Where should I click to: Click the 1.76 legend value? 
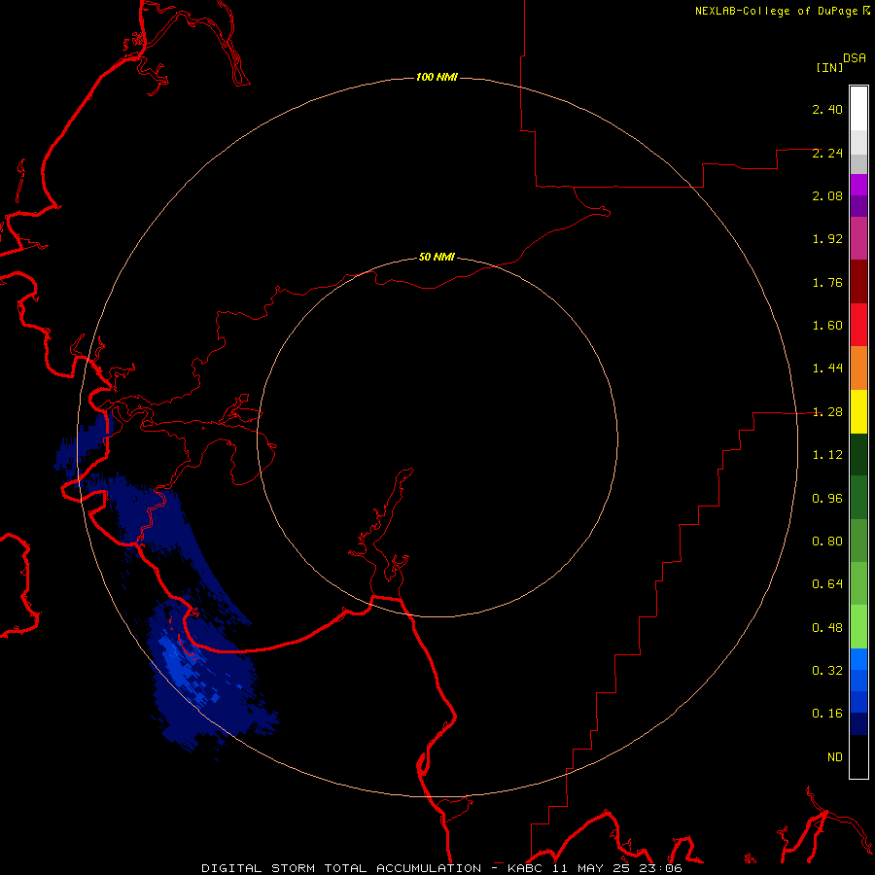pos(827,282)
